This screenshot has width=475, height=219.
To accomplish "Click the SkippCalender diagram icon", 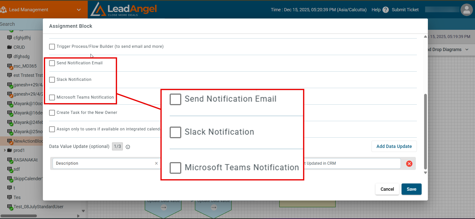I will tap(10, 179).
